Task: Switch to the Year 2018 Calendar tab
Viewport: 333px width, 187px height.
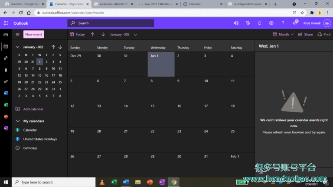Action: pos(158,4)
